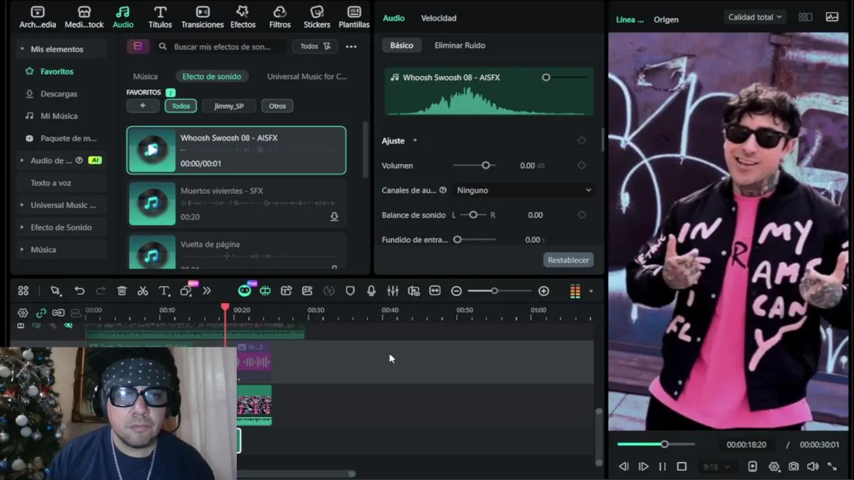This screenshot has width=854, height=480.
Task: Zoom out the timeline with minus icon
Action: (x=456, y=291)
